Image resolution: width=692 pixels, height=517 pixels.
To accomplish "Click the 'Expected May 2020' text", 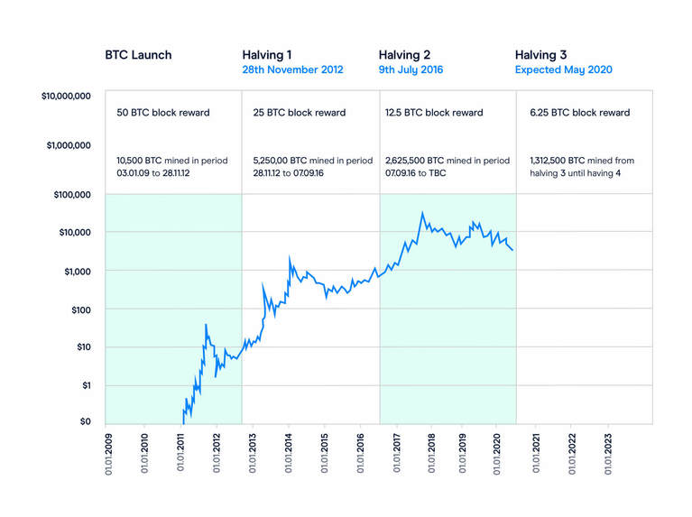I will [564, 69].
